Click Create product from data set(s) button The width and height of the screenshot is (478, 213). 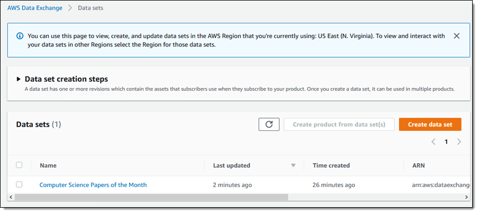[x=339, y=125]
